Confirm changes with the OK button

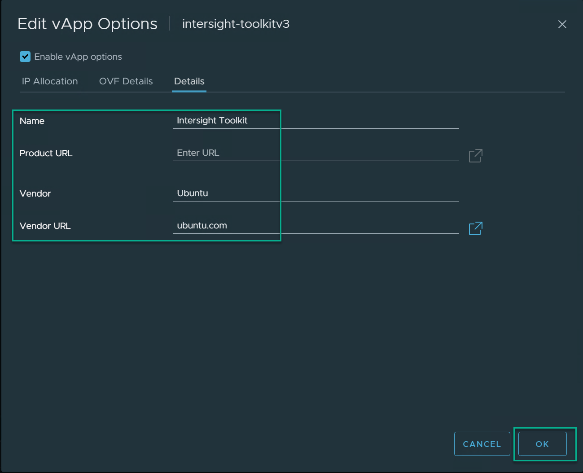click(x=542, y=444)
